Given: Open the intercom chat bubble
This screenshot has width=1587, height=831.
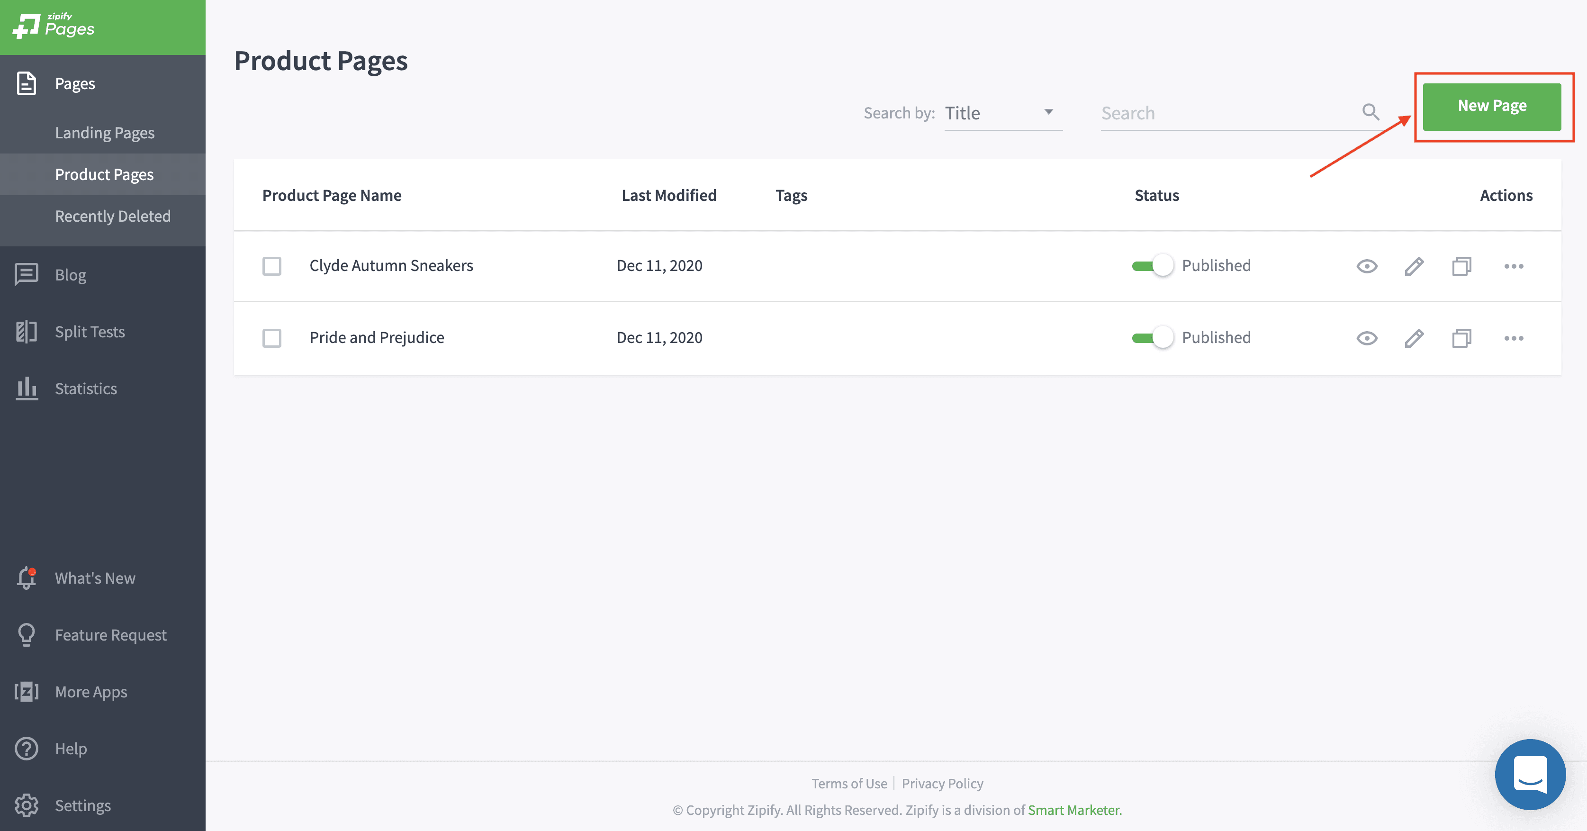Looking at the screenshot, I should (x=1530, y=774).
